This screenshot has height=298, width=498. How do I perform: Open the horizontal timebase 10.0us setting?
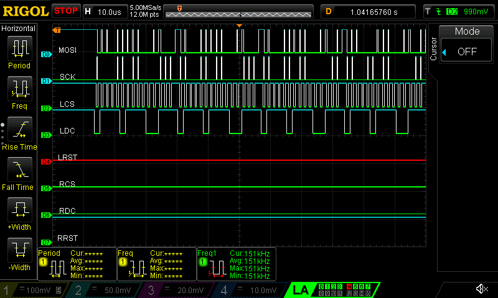pyautogui.click(x=105, y=12)
